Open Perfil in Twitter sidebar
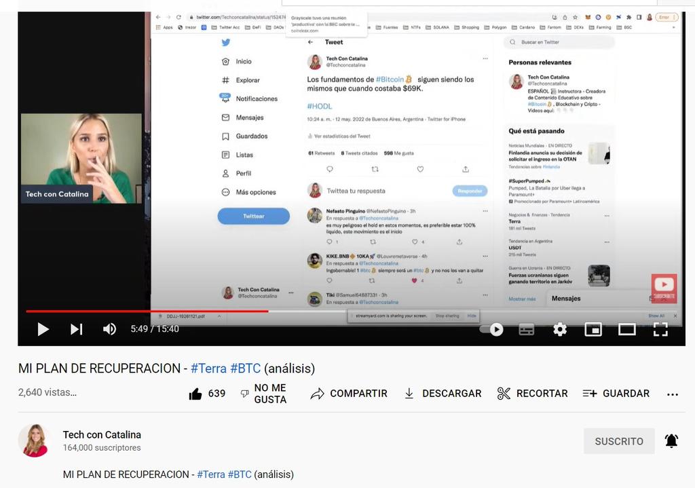The height and width of the screenshot is (488, 695). tap(236, 173)
